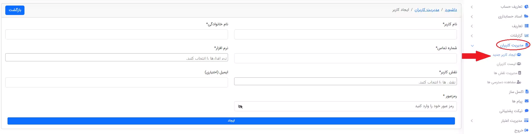
Task: Click the chart icon beside گزارشات
Action: [x=526, y=36]
